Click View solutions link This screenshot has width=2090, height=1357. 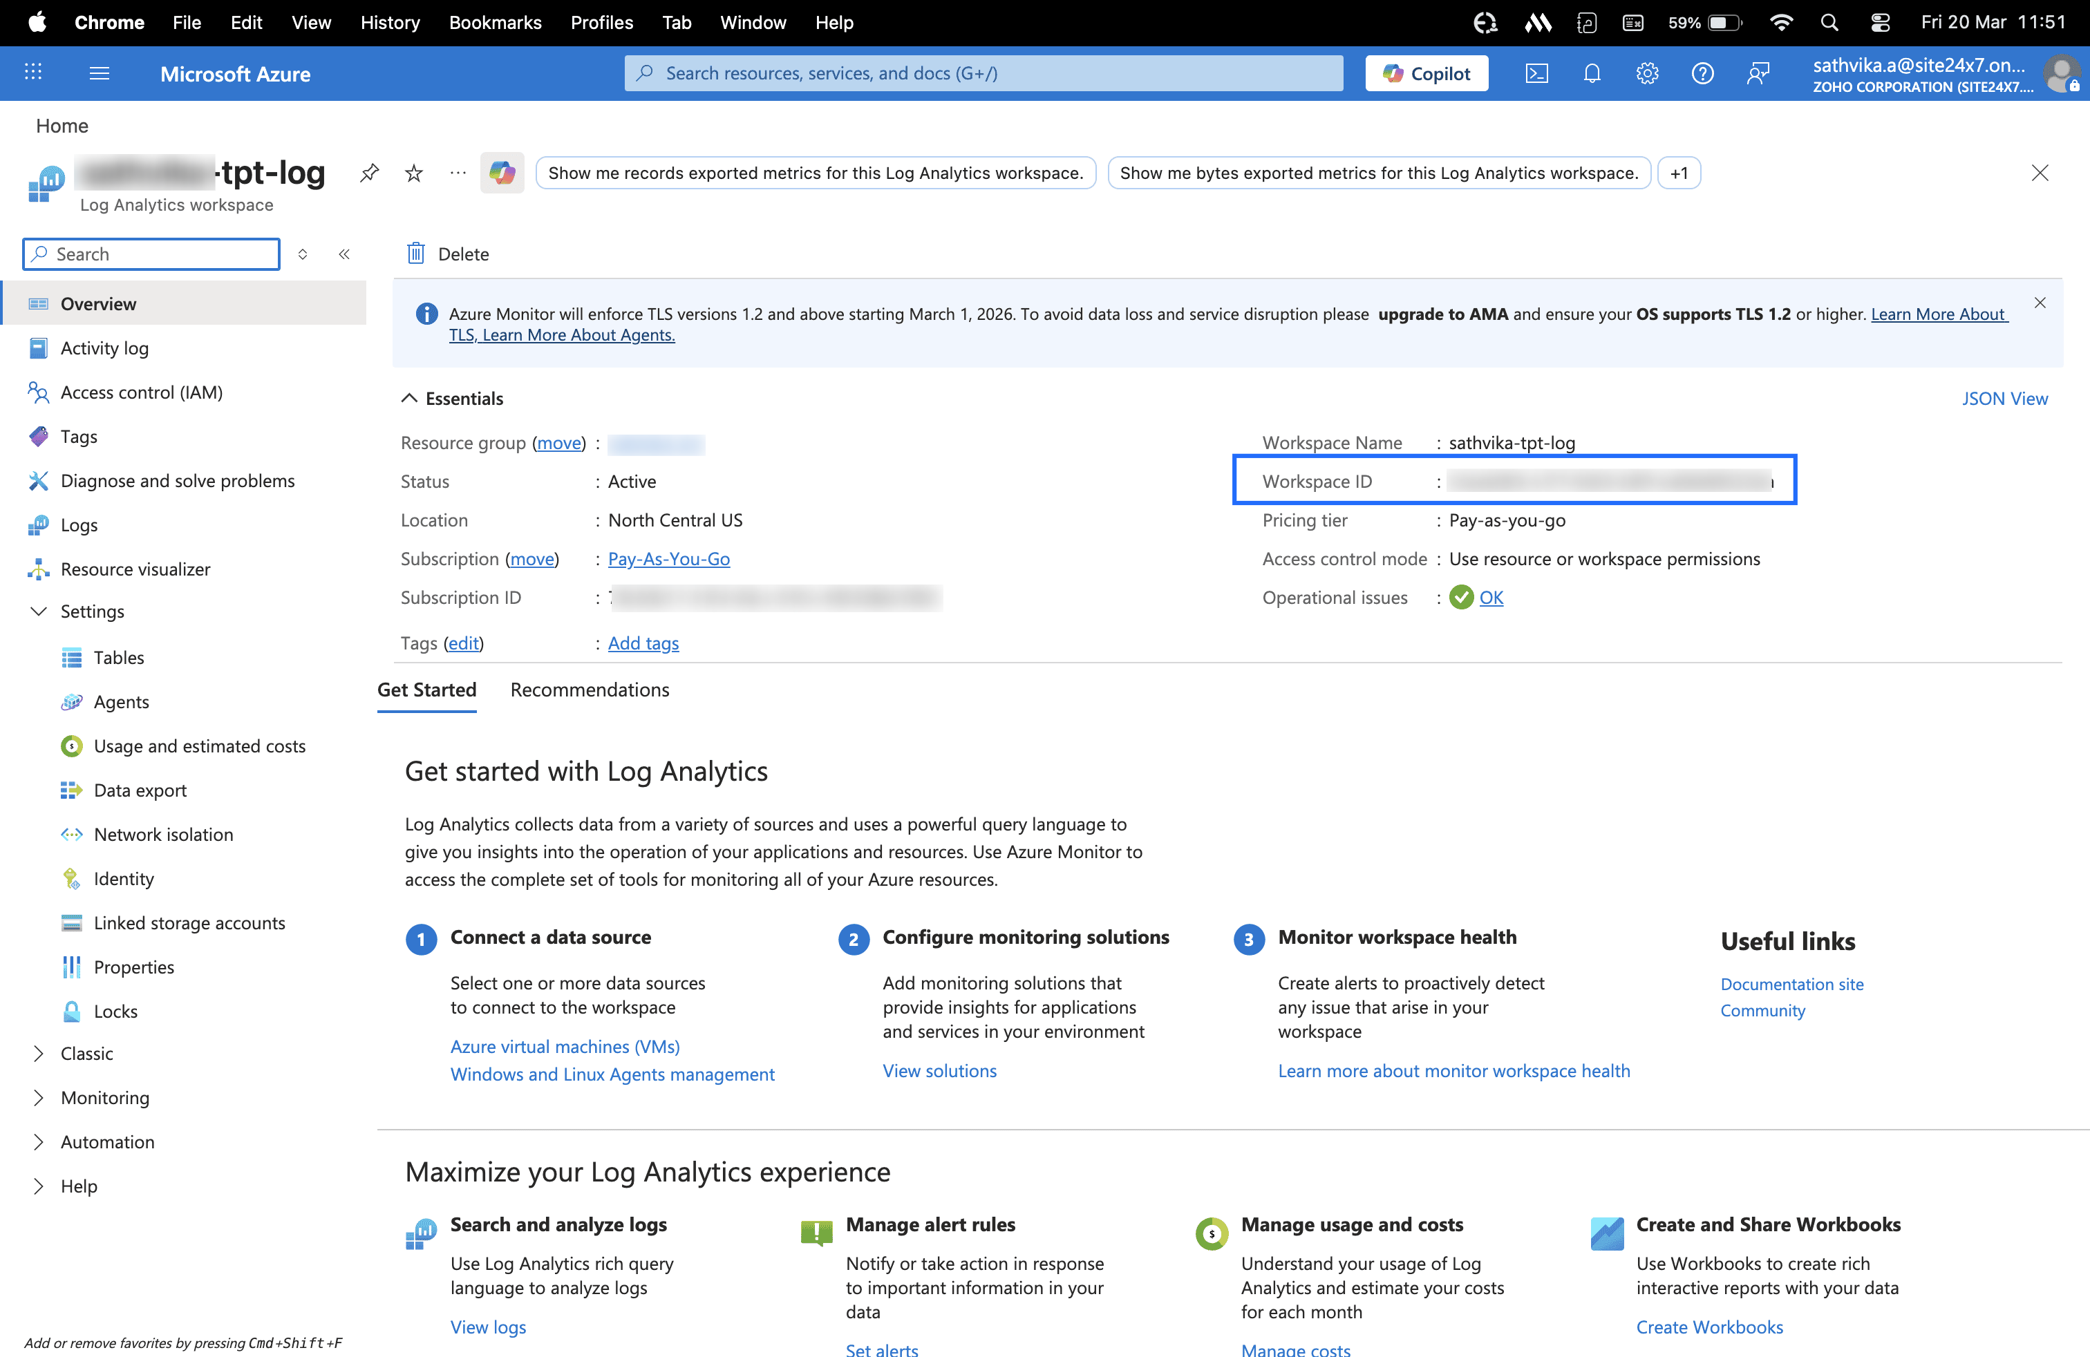pyautogui.click(x=940, y=1071)
